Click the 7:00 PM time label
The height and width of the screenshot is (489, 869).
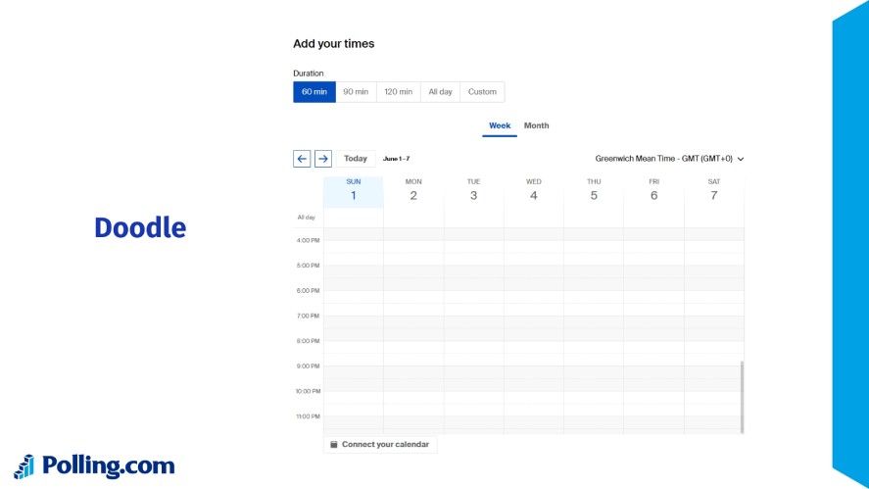[309, 316]
